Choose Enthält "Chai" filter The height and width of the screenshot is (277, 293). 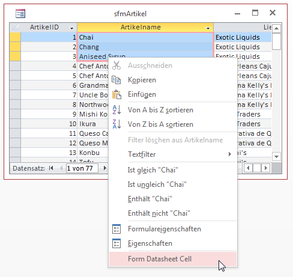(x=173, y=199)
